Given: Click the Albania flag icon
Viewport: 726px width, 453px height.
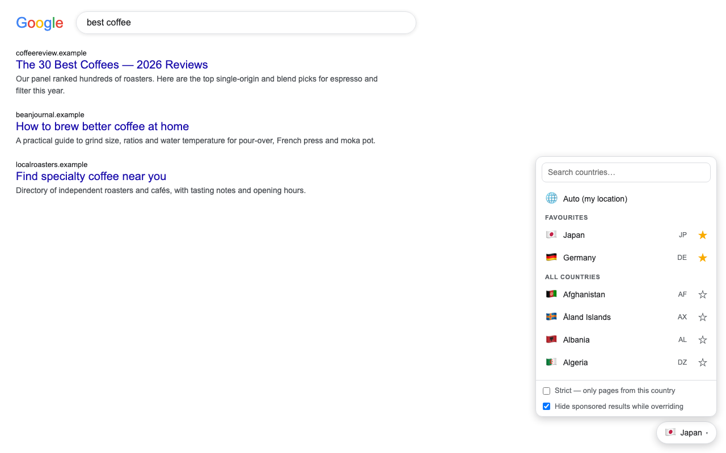Looking at the screenshot, I should [x=551, y=339].
